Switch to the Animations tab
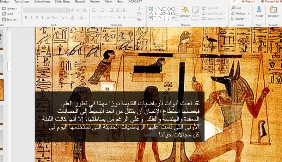 (42, 2)
